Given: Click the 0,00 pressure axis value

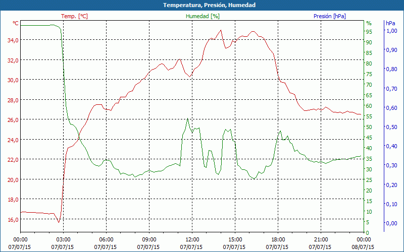Looking at the screenshot, I should 392,223.
